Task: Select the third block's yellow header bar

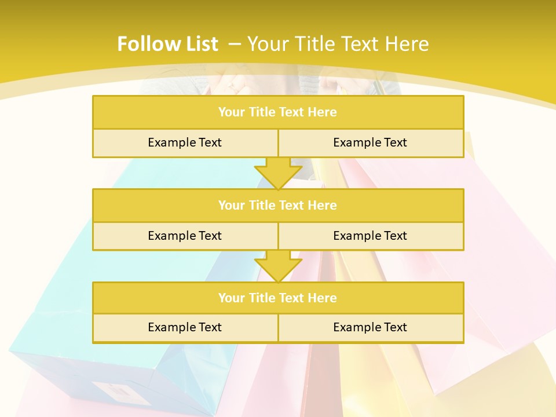Action: pos(278,298)
